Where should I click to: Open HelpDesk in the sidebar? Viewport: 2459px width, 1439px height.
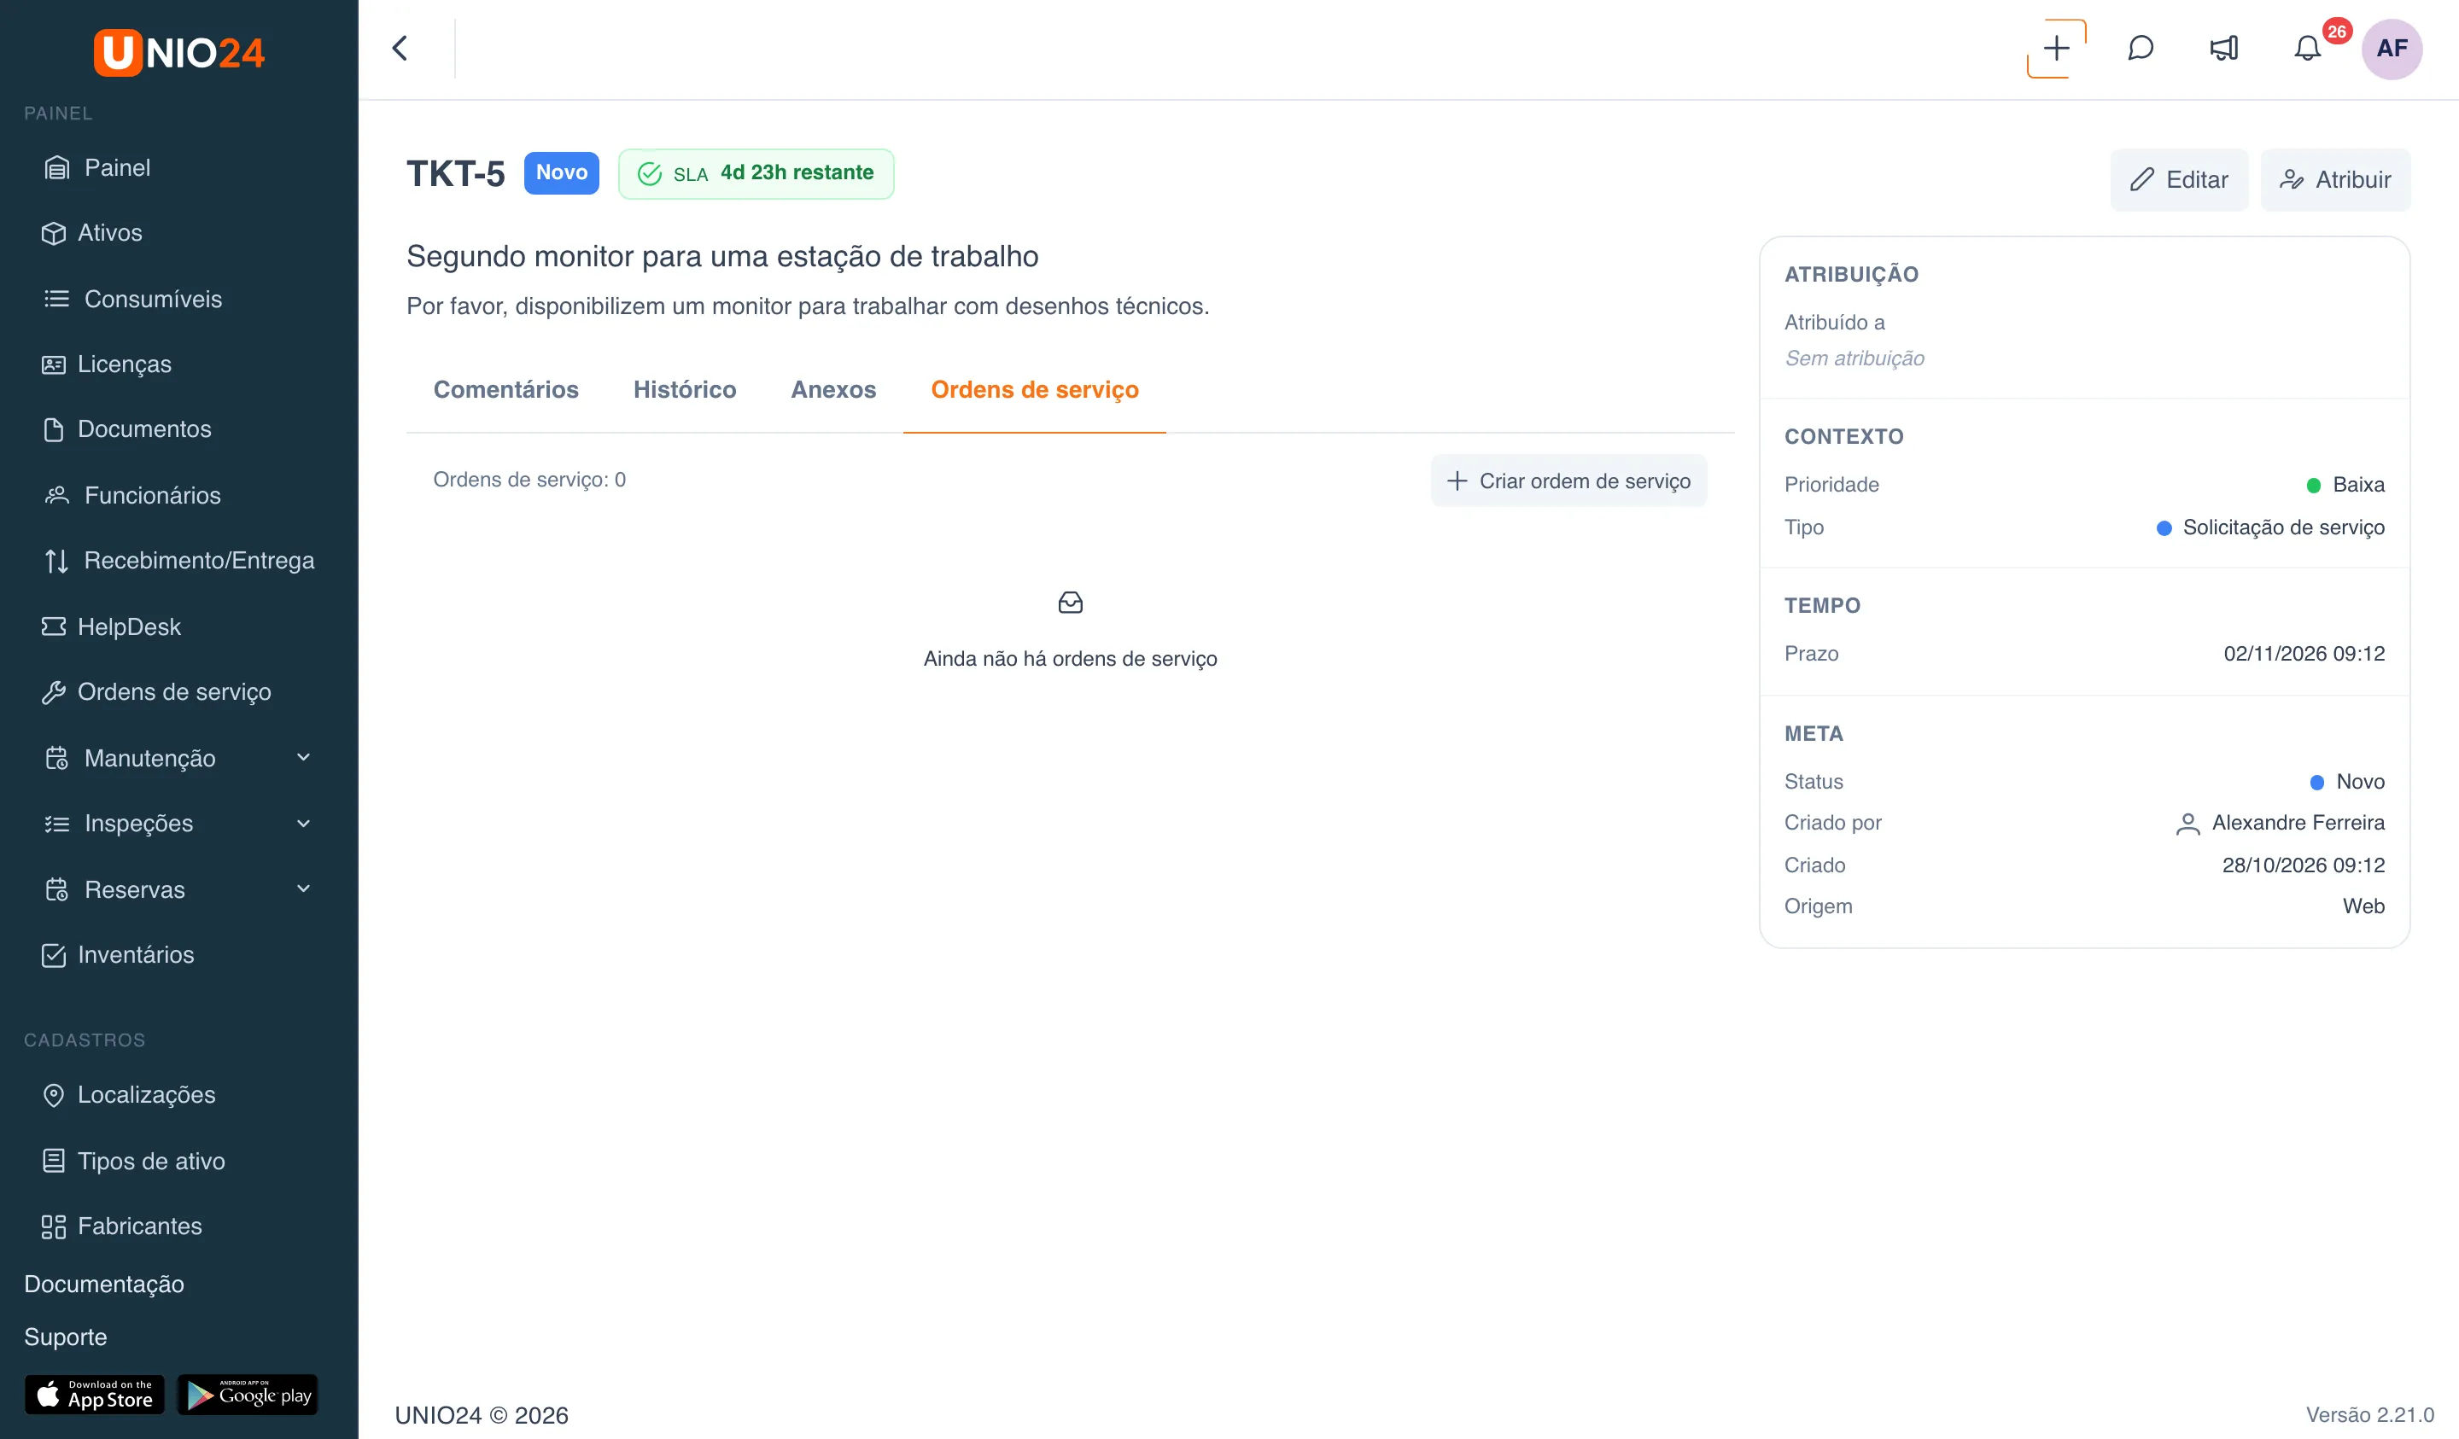pyautogui.click(x=178, y=626)
